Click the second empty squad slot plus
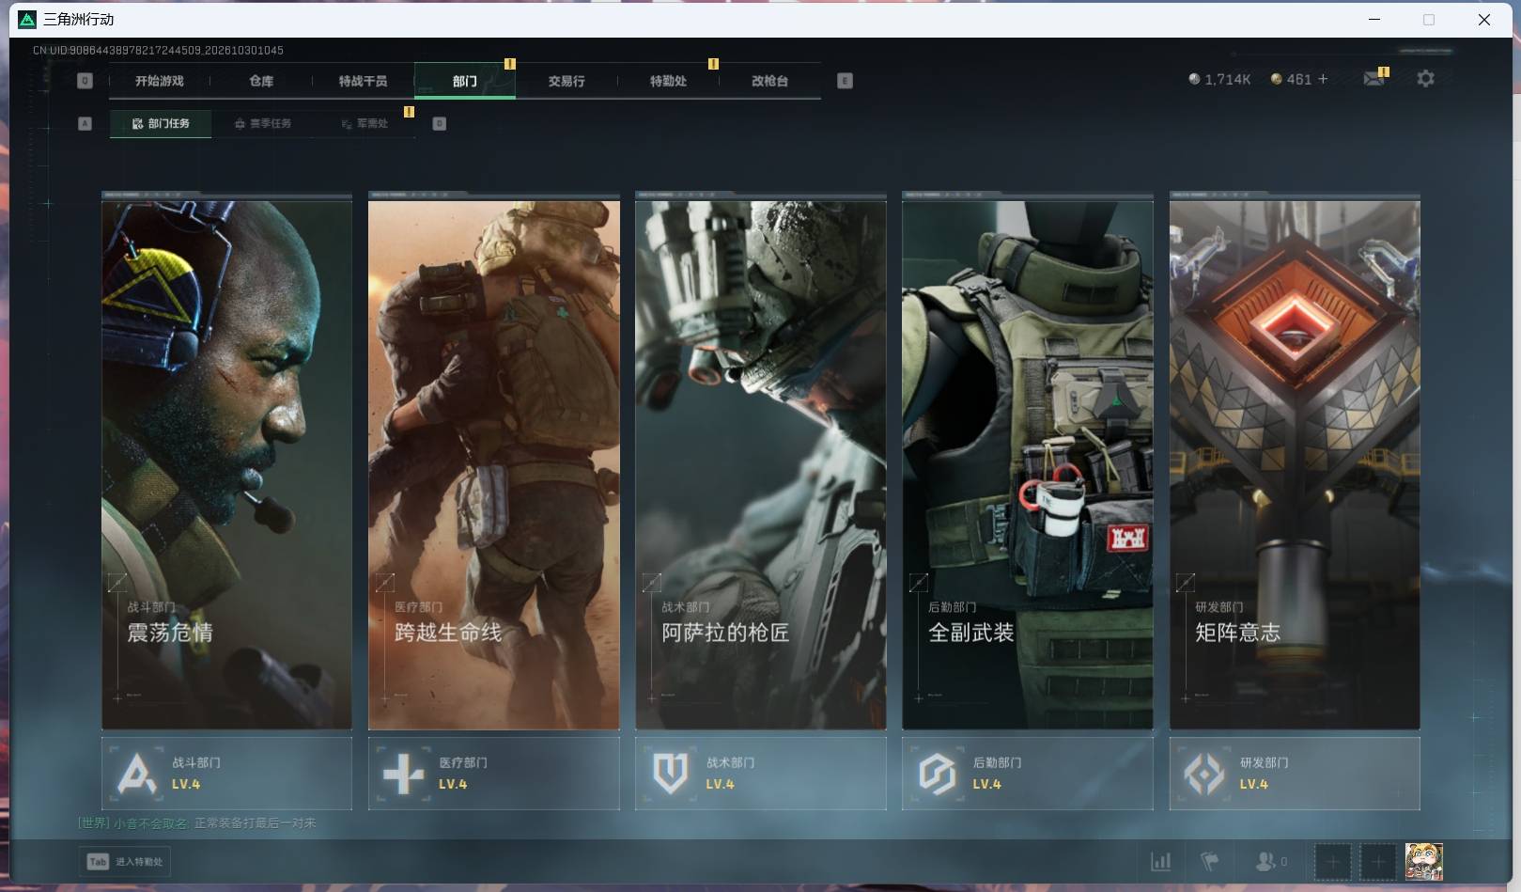Image resolution: width=1521 pixels, height=892 pixels. 1378,861
